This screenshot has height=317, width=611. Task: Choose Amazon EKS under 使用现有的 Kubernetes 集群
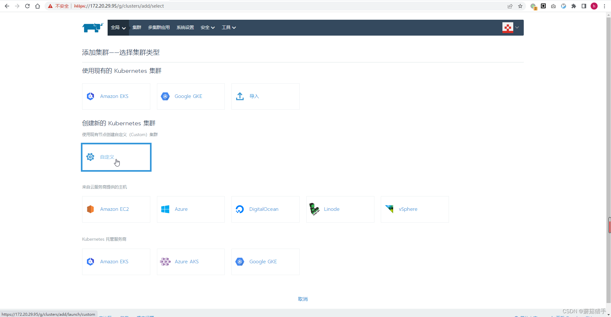click(x=116, y=96)
